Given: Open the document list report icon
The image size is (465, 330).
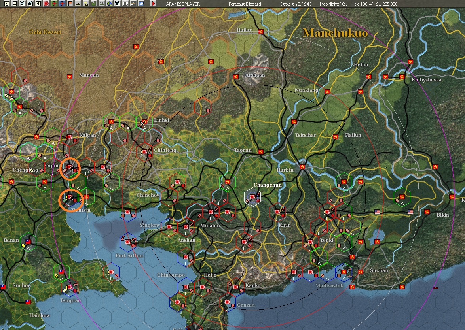Looking at the screenshot, I should pyautogui.click(x=14, y=4).
